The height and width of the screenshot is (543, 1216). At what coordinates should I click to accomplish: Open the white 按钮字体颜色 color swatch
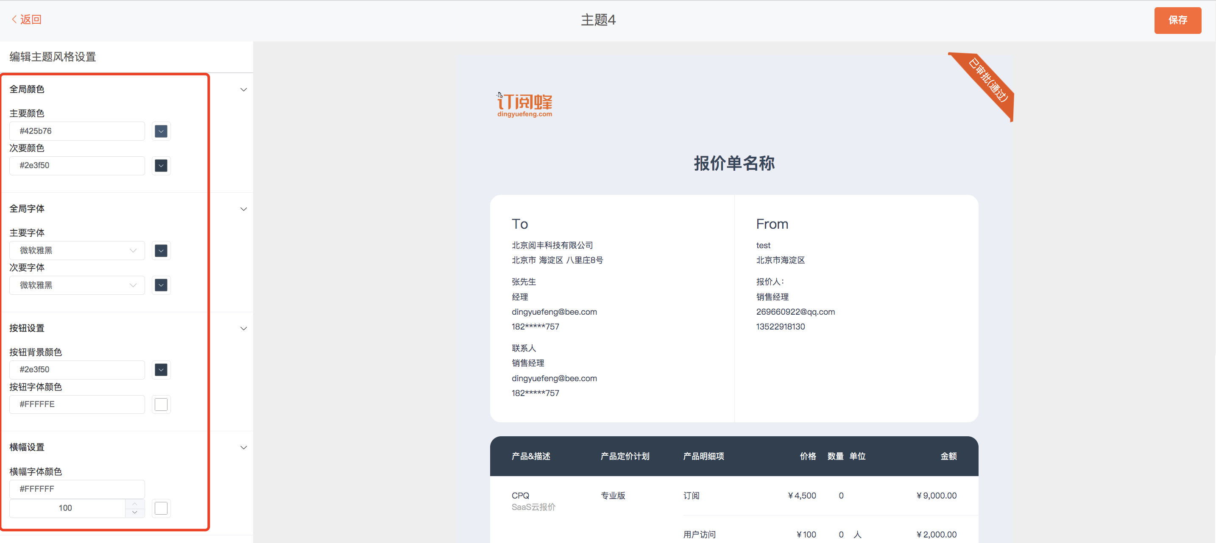click(161, 404)
